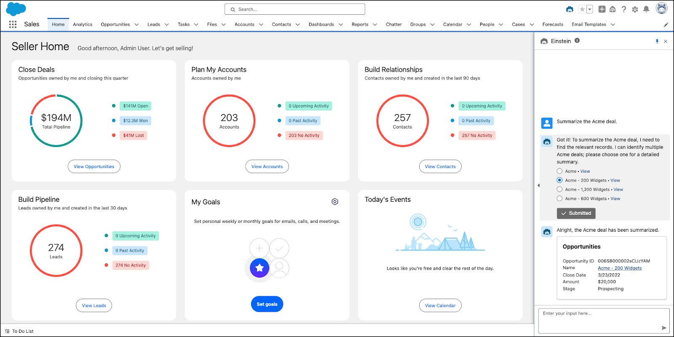
Task: Click View Opportunities button
Action: pos(94,166)
